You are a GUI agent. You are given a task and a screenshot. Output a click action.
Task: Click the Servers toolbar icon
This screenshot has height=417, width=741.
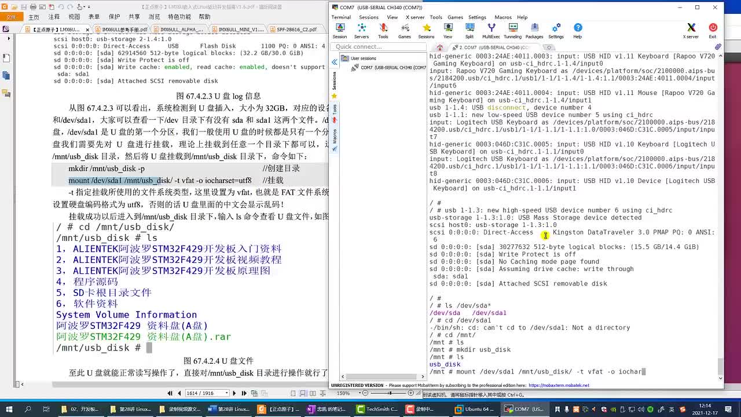pyautogui.click(x=361, y=31)
